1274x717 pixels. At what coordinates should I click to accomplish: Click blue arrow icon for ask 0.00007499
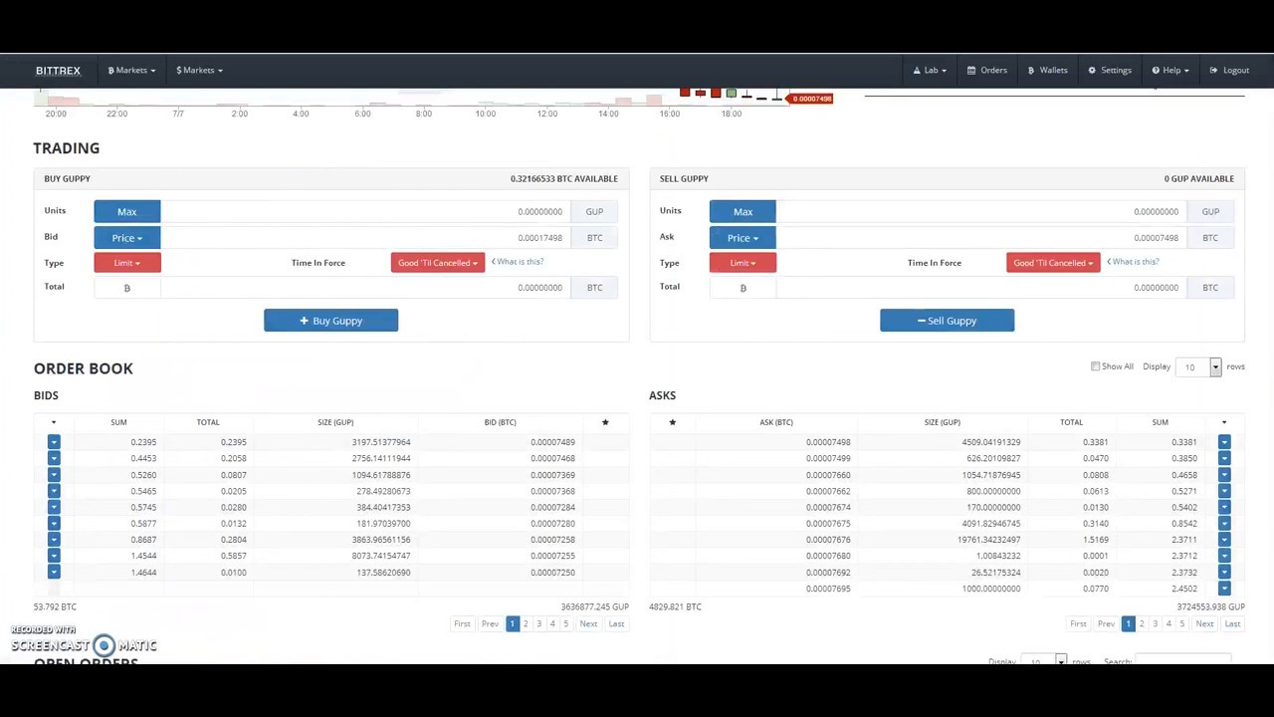1224,458
